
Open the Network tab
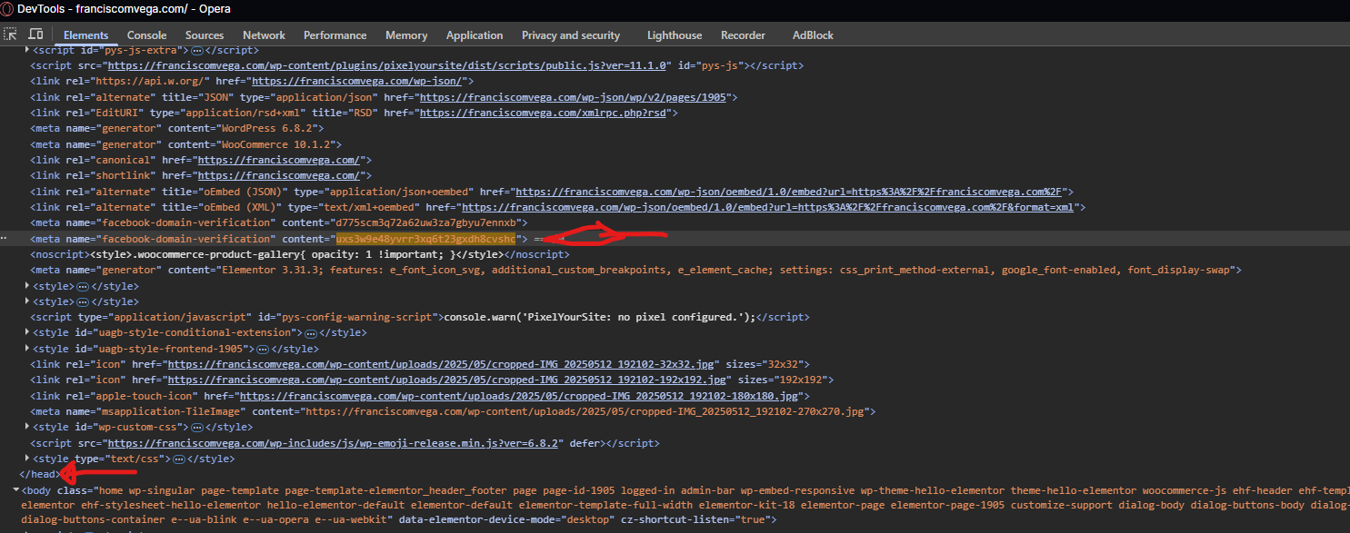point(264,35)
